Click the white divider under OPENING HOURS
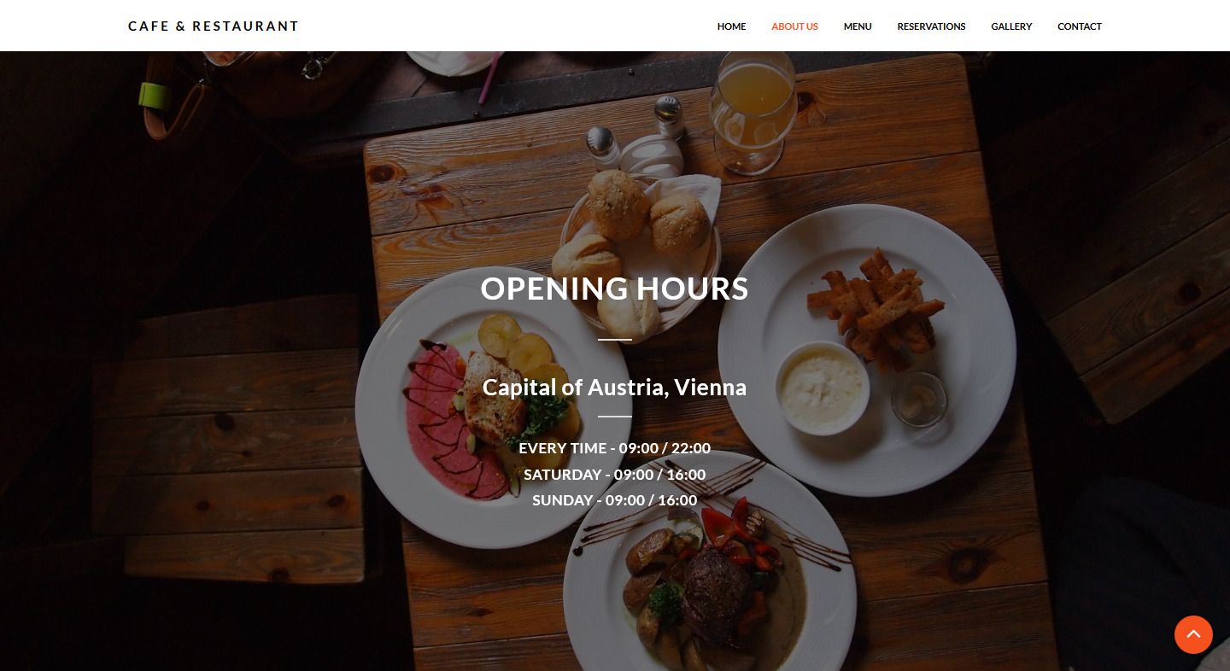The image size is (1230, 671). coord(615,340)
